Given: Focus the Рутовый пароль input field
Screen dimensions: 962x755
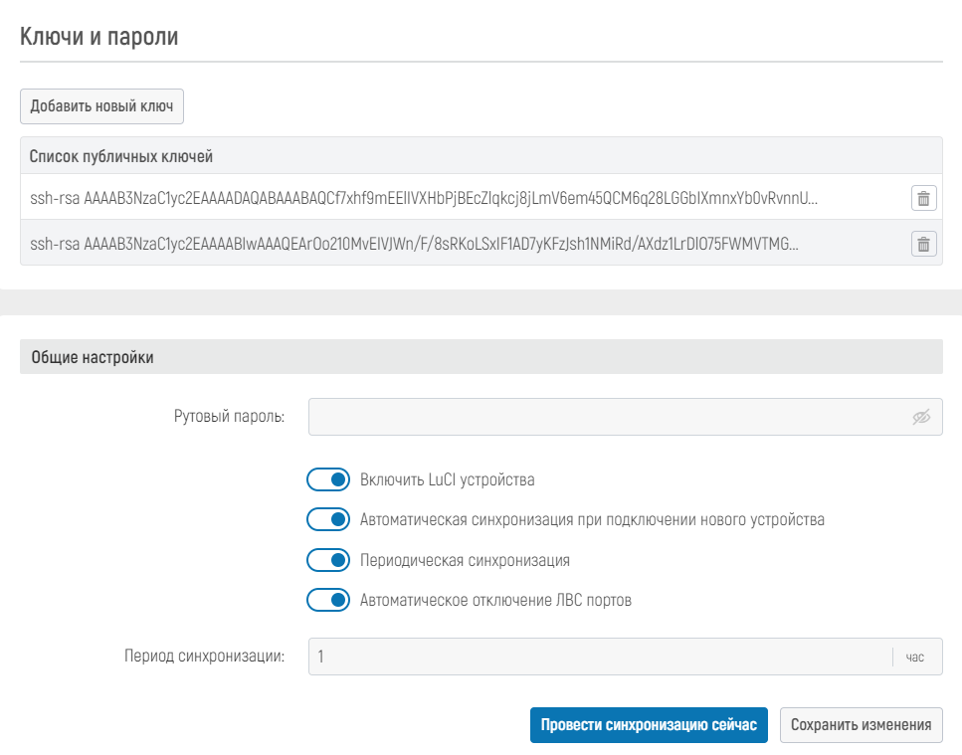Looking at the screenshot, I should tap(605, 418).
